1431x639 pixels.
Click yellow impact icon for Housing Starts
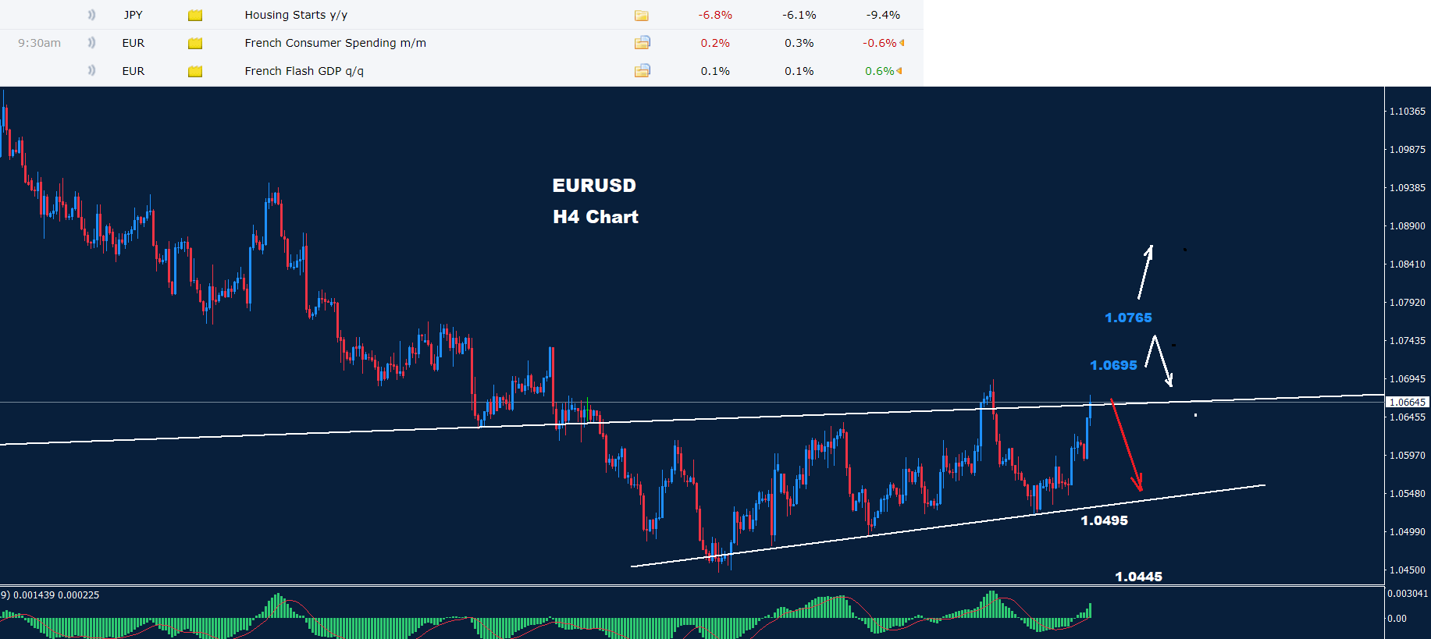point(195,16)
